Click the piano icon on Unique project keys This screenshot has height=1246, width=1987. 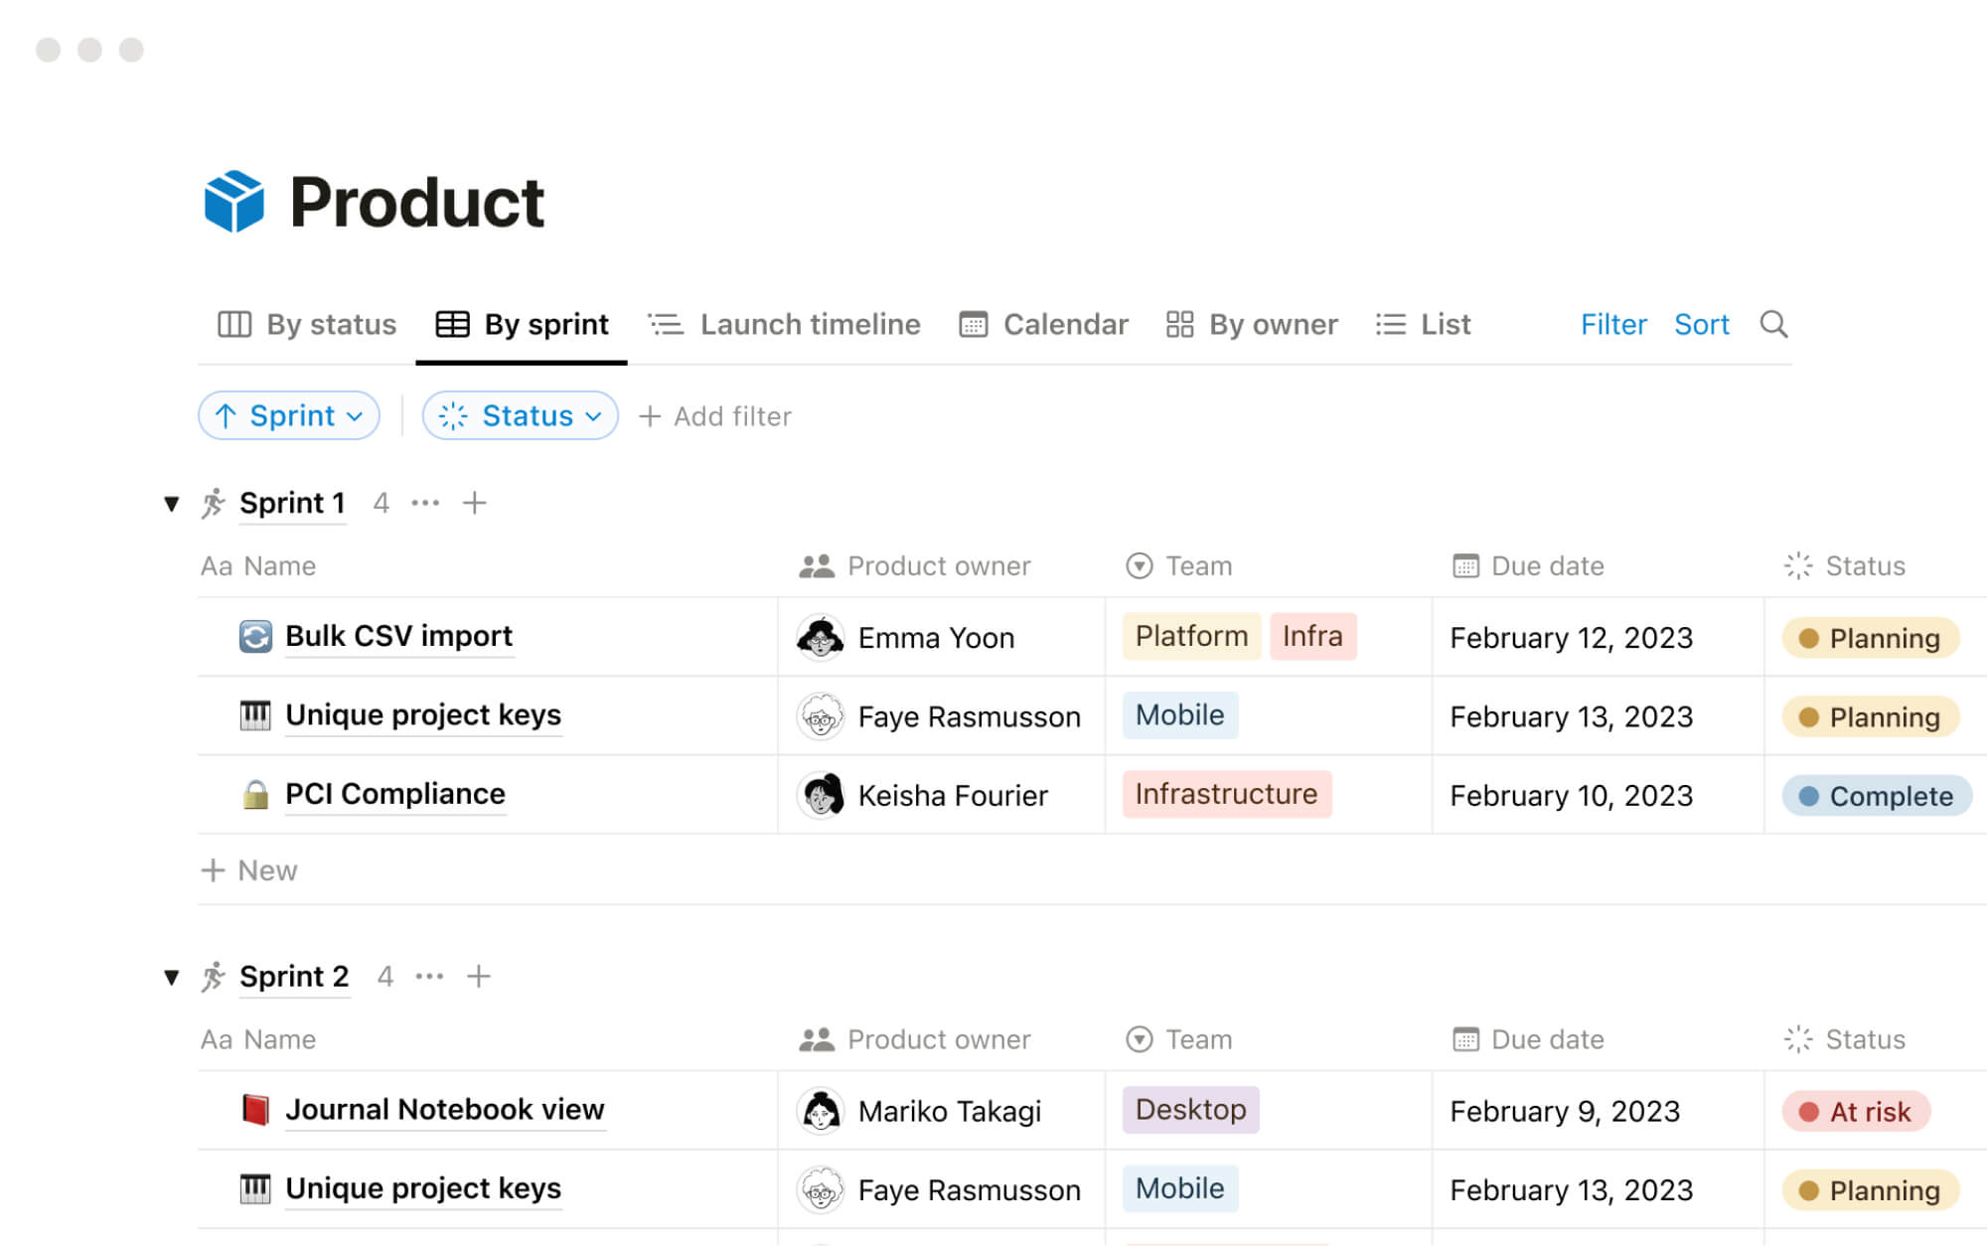255,714
